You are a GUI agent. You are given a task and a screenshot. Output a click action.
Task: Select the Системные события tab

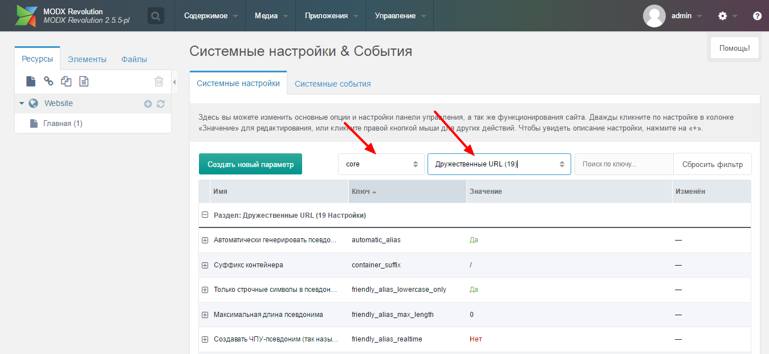tap(333, 84)
